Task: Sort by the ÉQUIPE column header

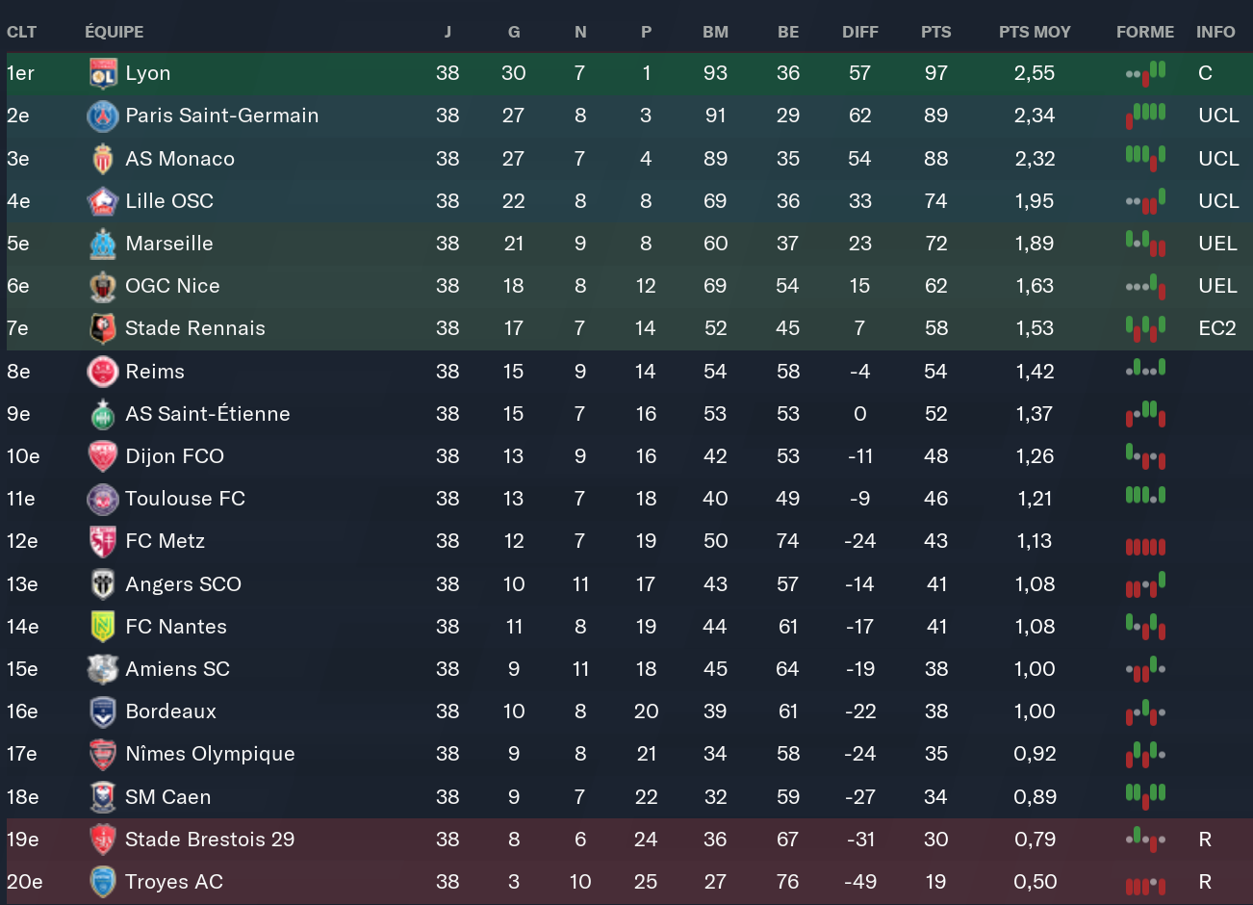Action: [x=114, y=32]
